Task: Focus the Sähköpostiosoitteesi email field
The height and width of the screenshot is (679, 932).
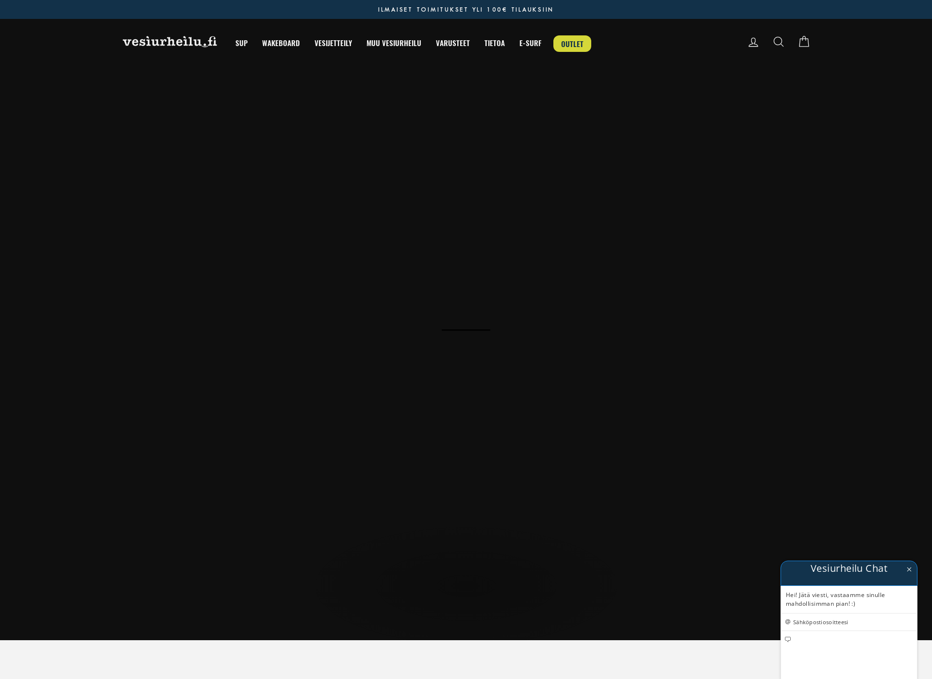Action: 849,622
